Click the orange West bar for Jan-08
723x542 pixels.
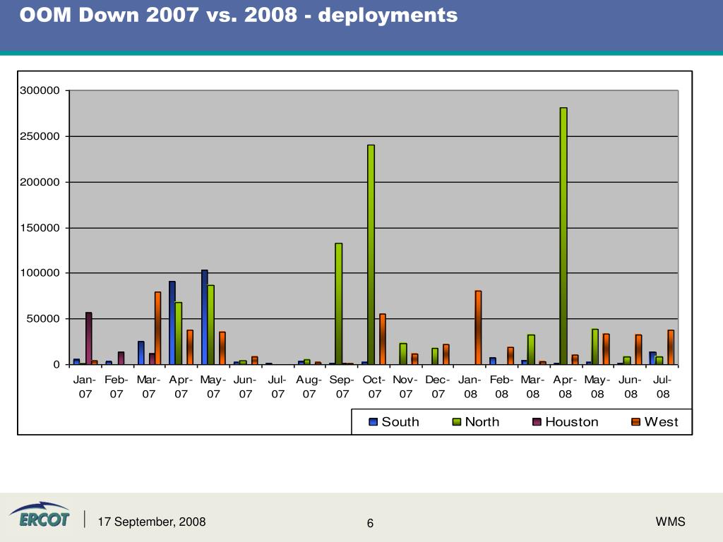pyautogui.click(x=478, y=327)
